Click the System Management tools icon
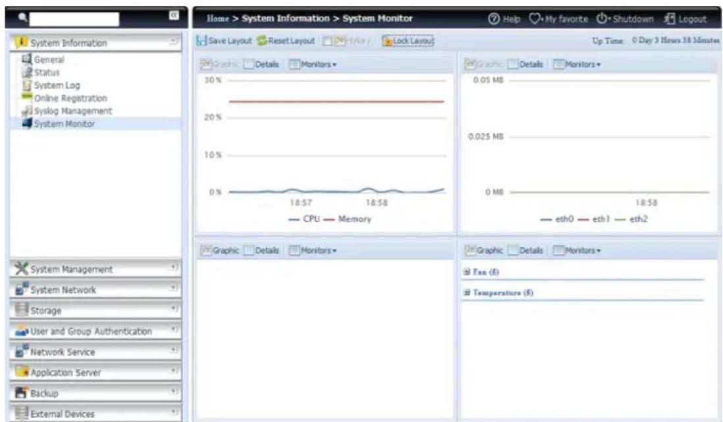The image size is (723, 422). pos(21,268)
